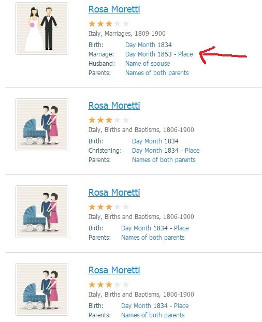Click 'Names of both parents' under Christening record
Screen dimensions: 262x322
point(164,160)
